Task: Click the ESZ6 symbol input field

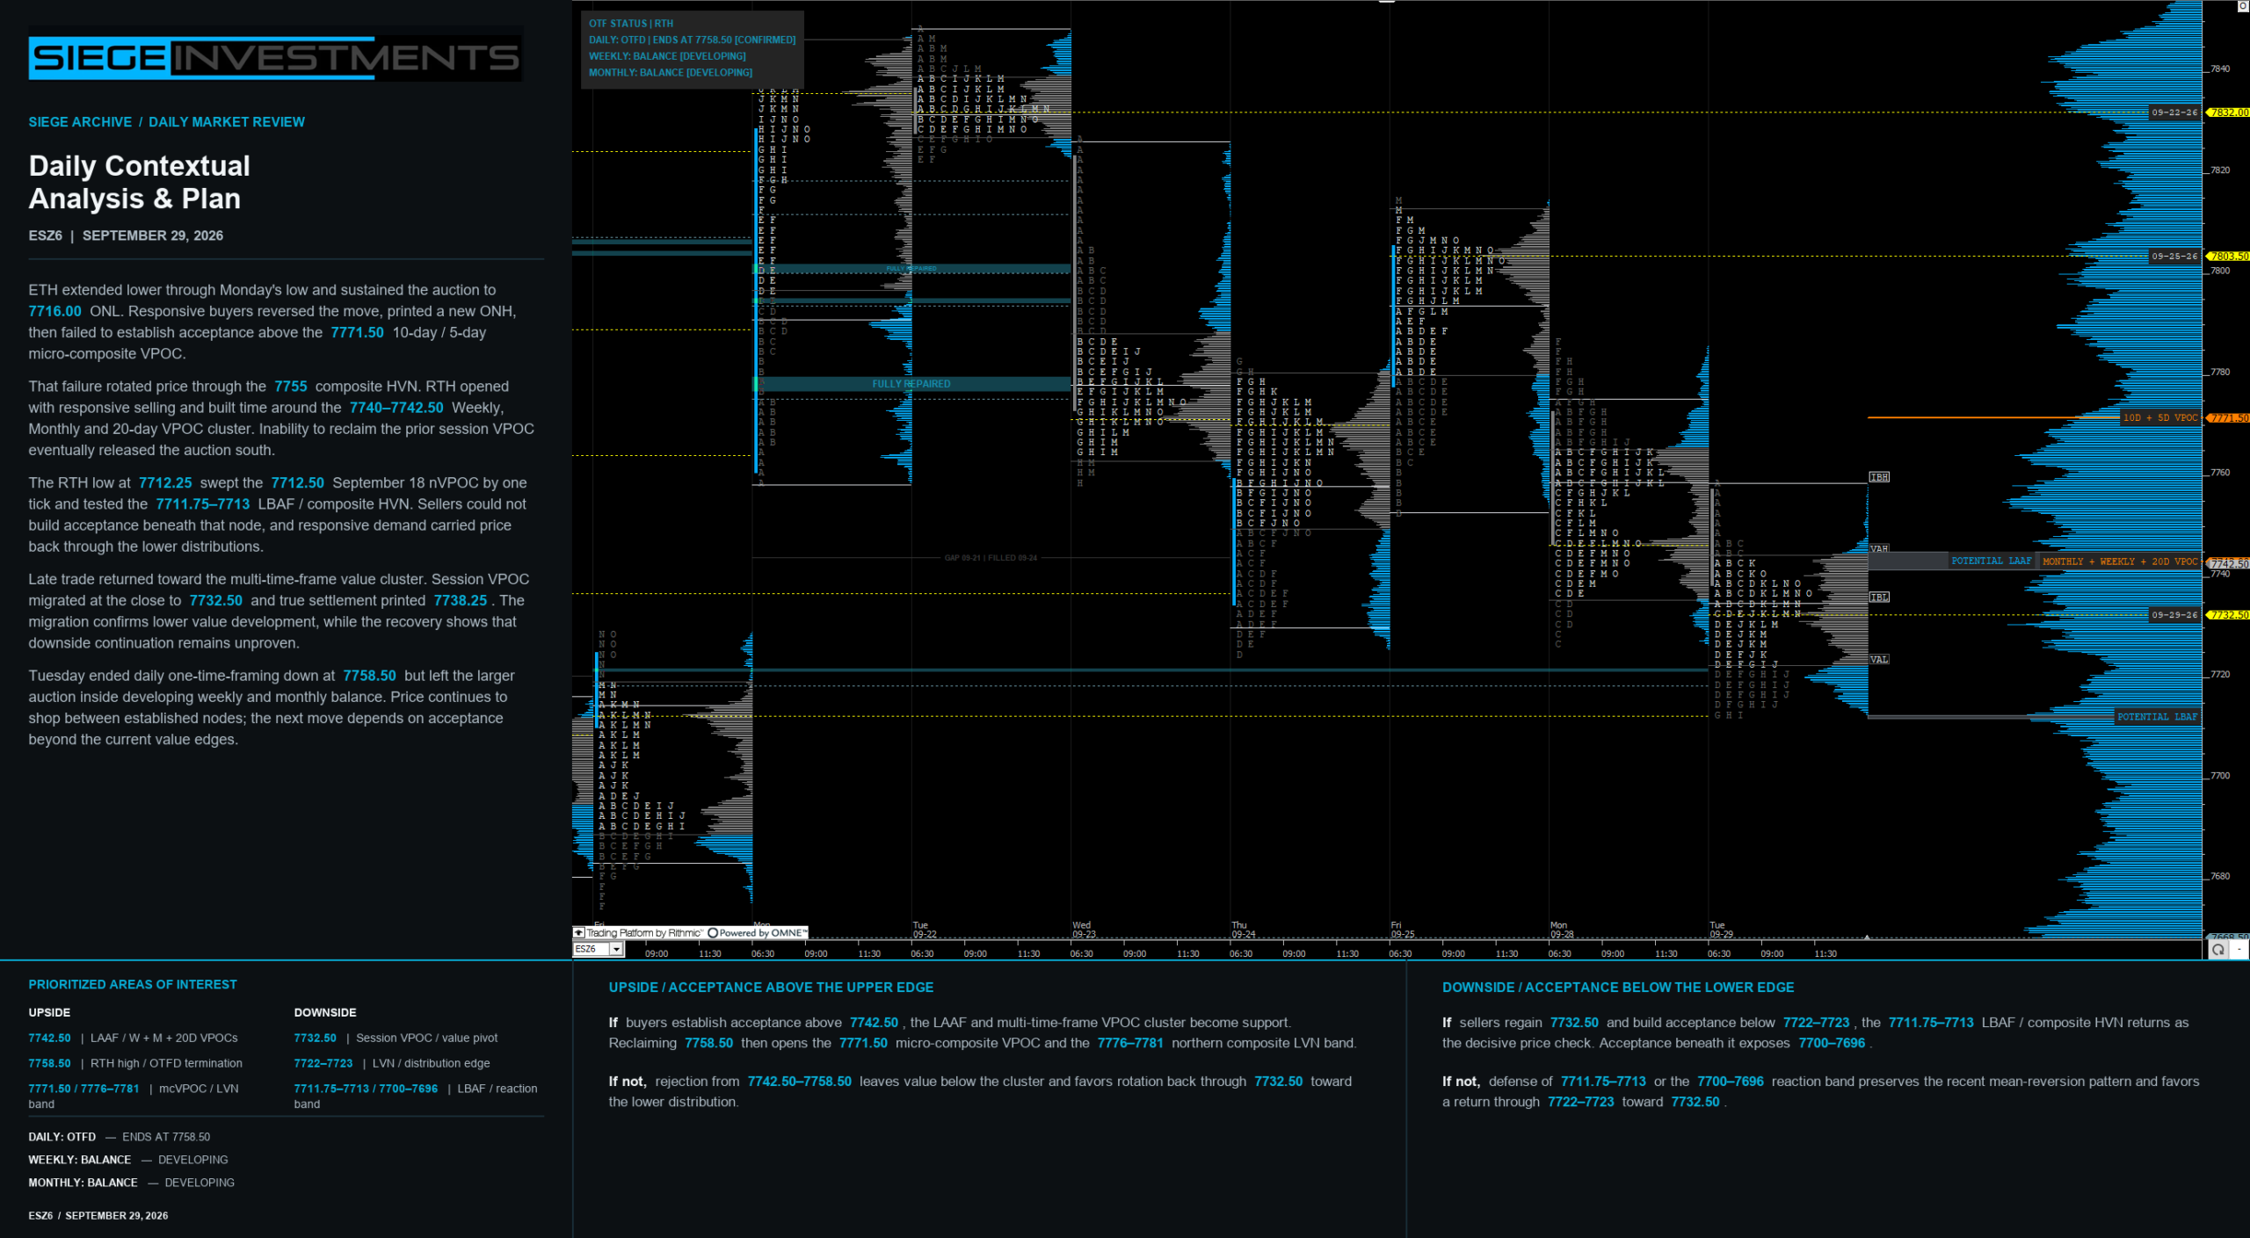Action: click(592, 949)
